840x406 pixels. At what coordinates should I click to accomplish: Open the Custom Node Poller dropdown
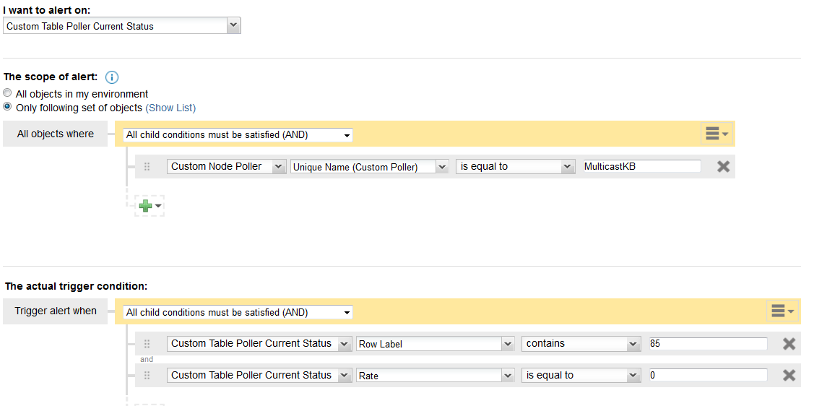[227, 167]
